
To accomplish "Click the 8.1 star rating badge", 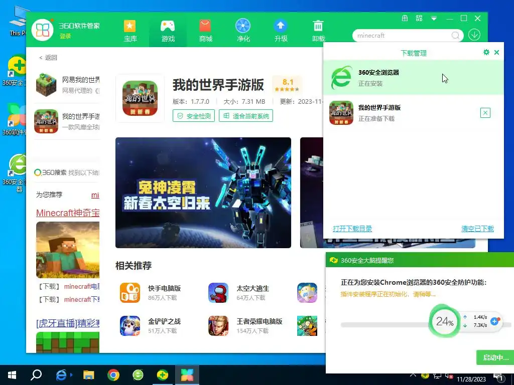I will click(287, 84).
